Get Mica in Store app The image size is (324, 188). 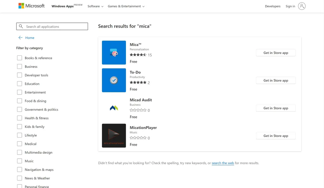pyautogui.click(x=276, y=53)
